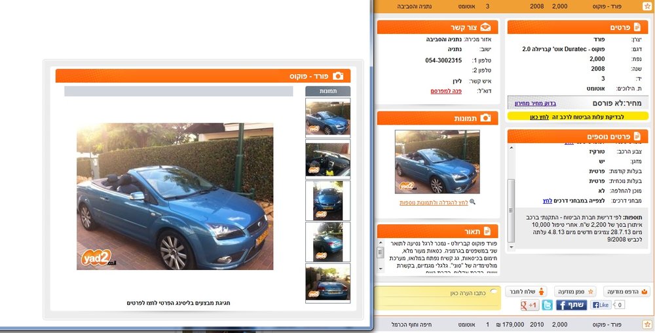Viewport: 655px width, 333px height.
Task: Star the 2010 Ford Focus 179,000 listing row
Action: 646,324
